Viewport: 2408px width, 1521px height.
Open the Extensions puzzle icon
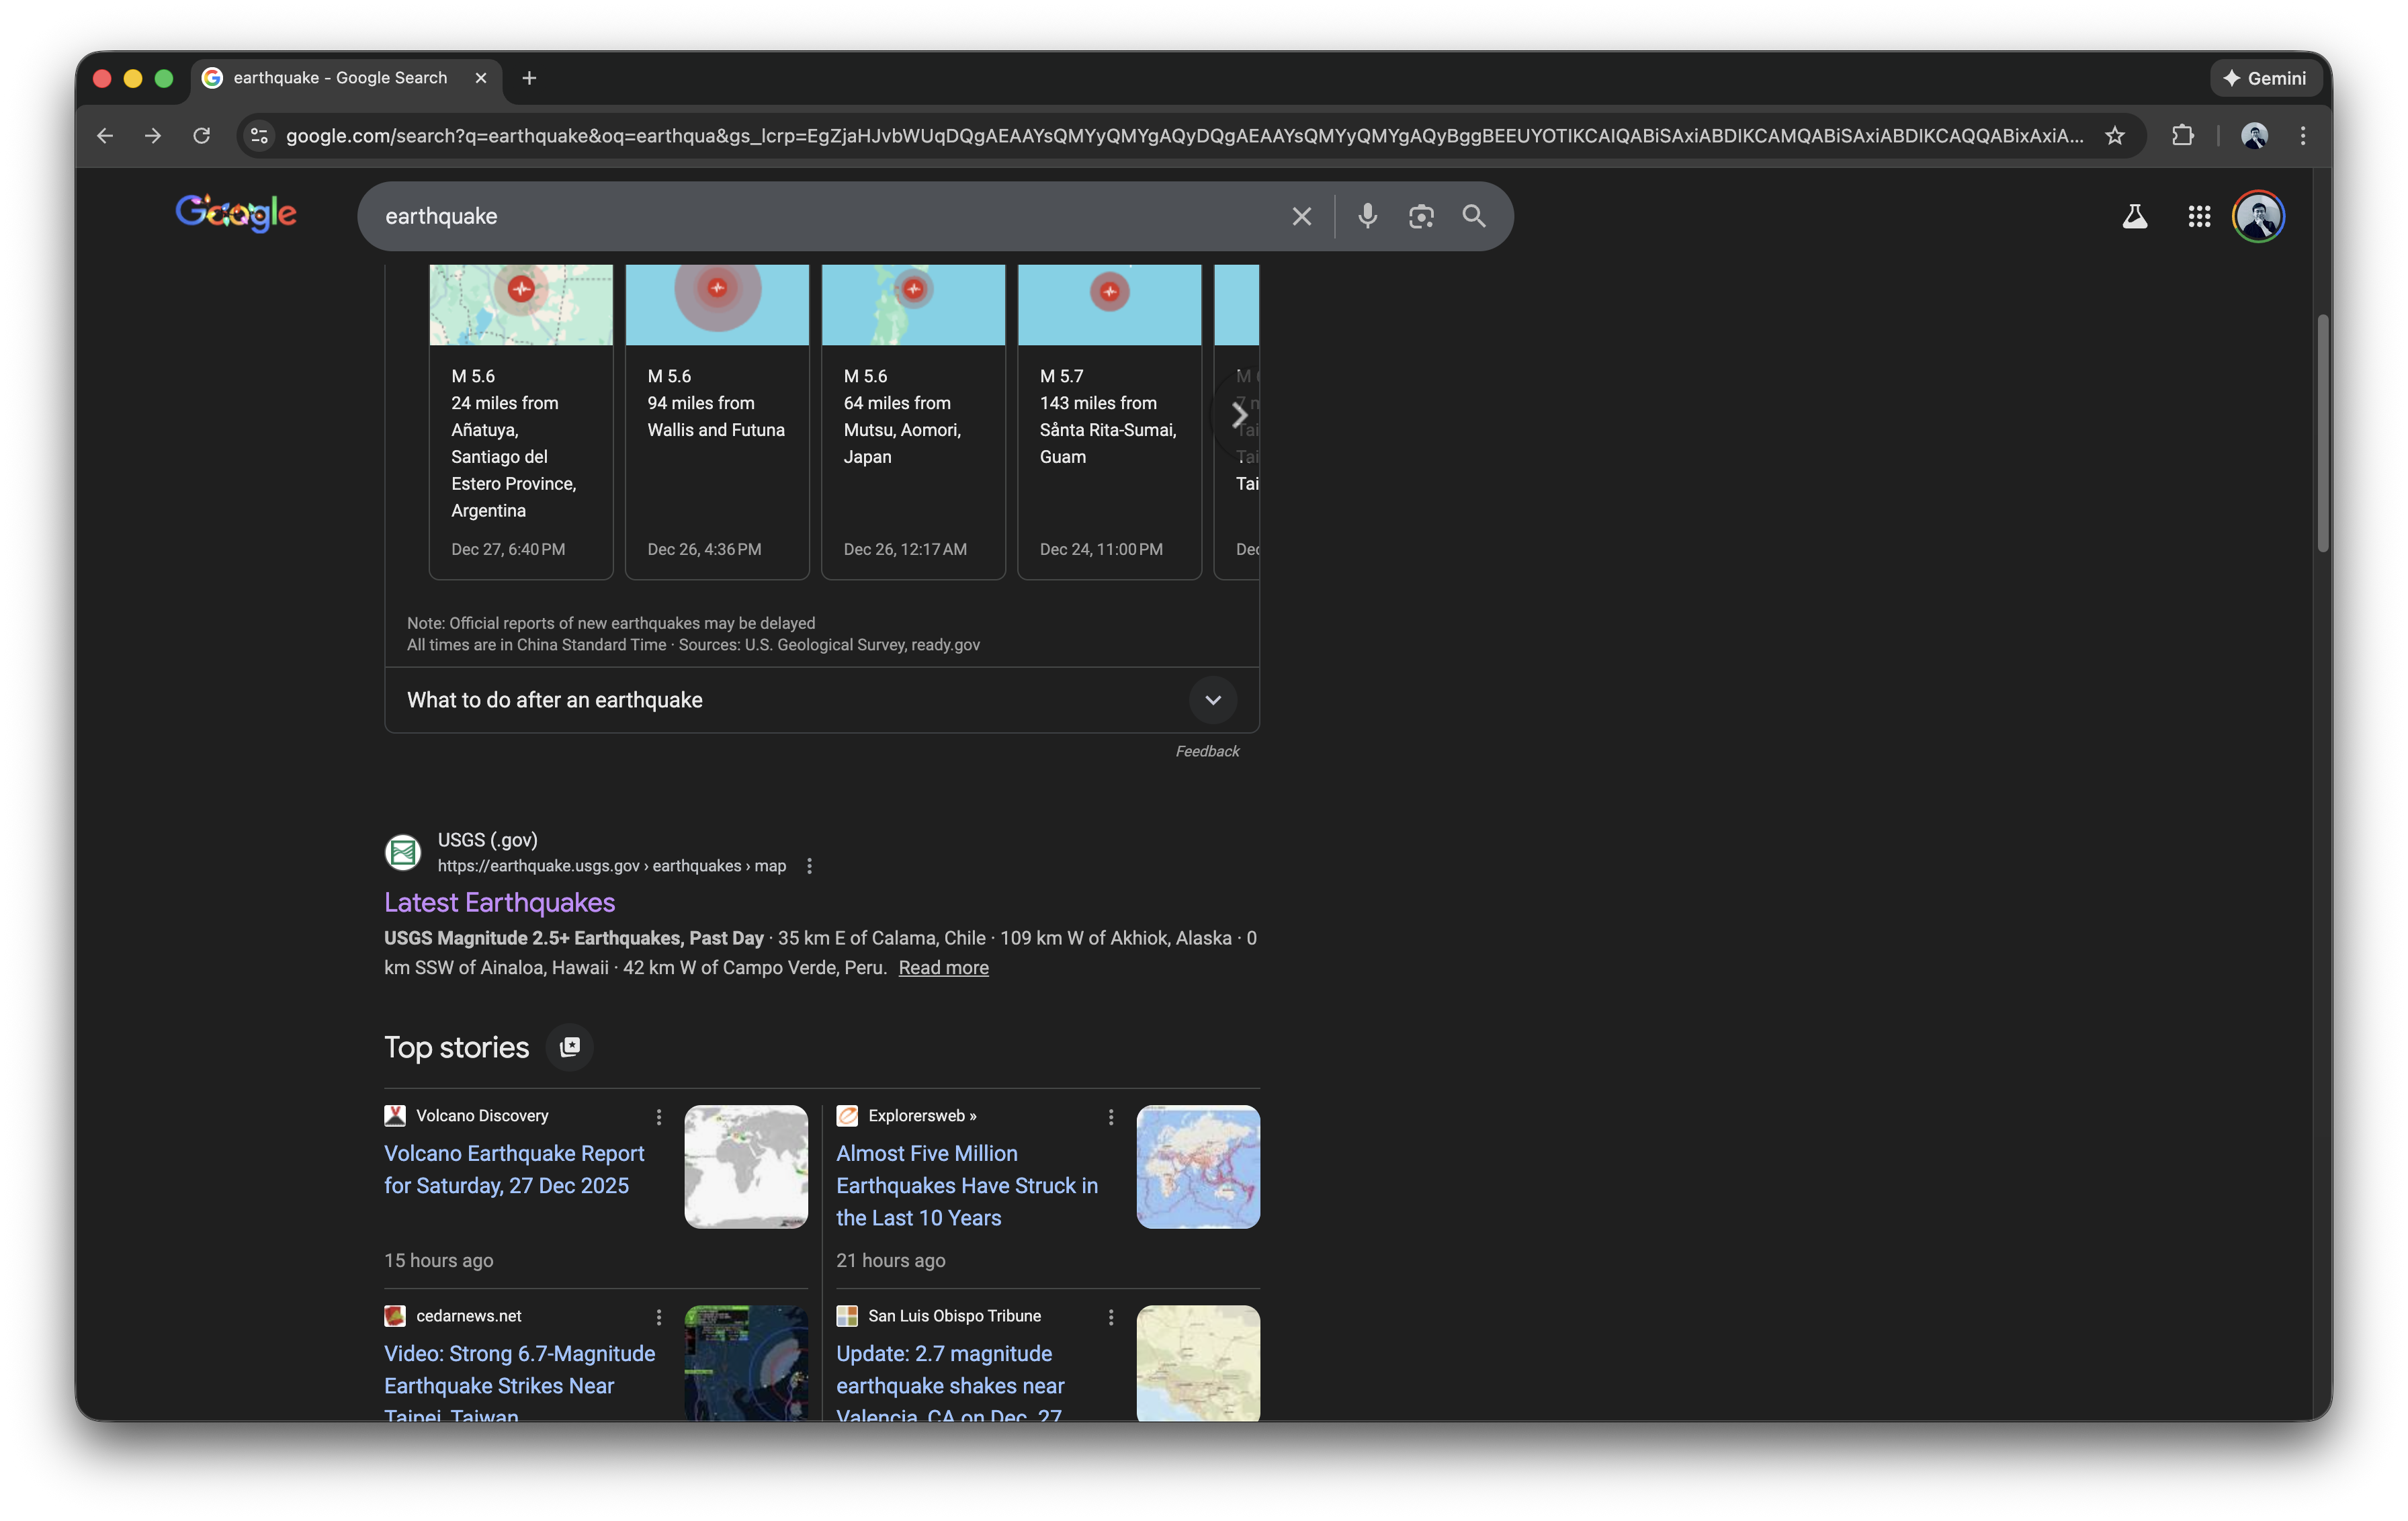[x=2183, y=135]
